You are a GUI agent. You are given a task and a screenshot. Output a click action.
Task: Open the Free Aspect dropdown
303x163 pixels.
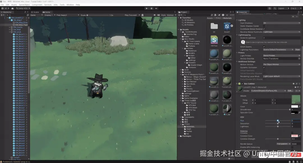(68, 15)
